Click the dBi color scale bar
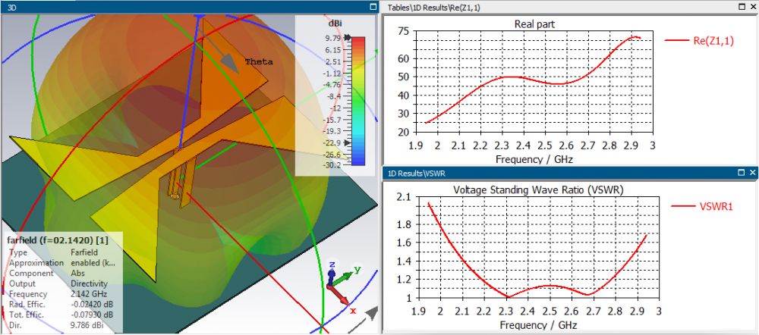The image size is (759, 335). click(x=358, y=101)
